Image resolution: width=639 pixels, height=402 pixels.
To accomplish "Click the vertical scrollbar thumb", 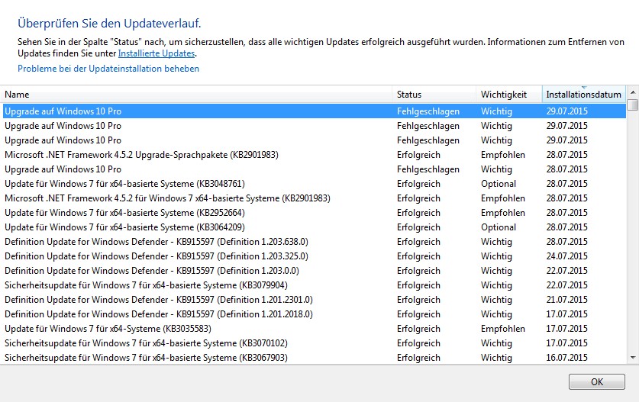I will pyautogui.click(x=632, y=105).
